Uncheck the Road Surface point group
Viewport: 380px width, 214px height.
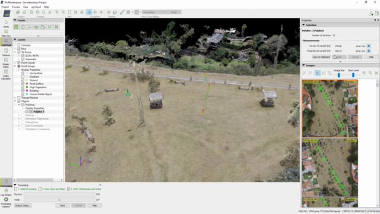pos(23,84)
